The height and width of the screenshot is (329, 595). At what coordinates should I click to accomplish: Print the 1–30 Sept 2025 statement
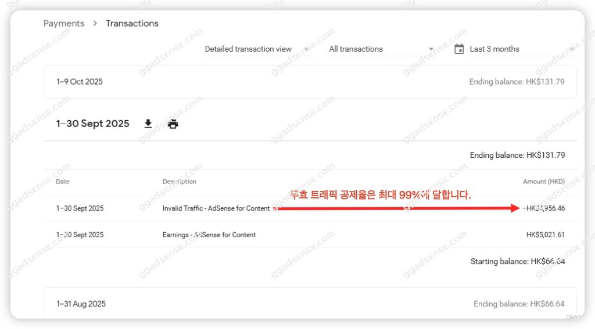point(173,124)
